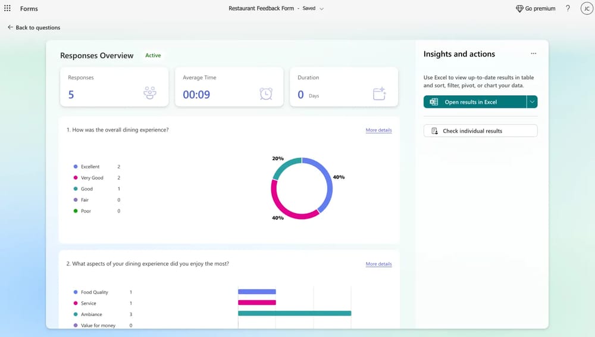This screenshot has height=337, width=595.
Task: Open the help question mark icon
Action: tap(568, 8)
